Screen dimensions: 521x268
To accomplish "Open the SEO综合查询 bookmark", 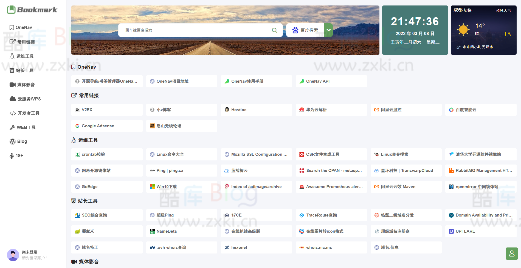I will click(x=106, y=215).
